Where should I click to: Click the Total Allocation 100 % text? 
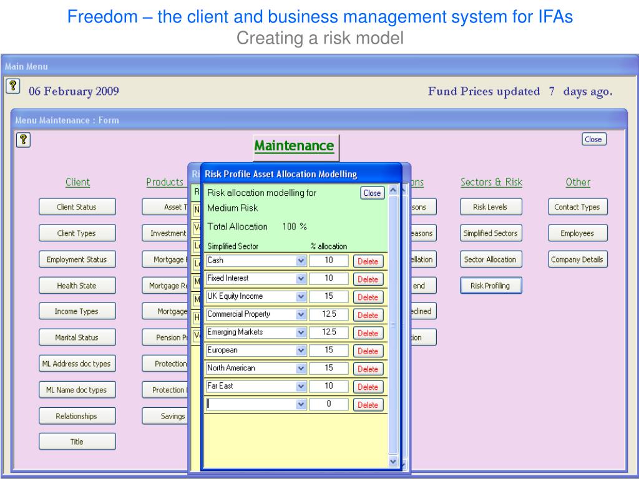tap(257, 226)
